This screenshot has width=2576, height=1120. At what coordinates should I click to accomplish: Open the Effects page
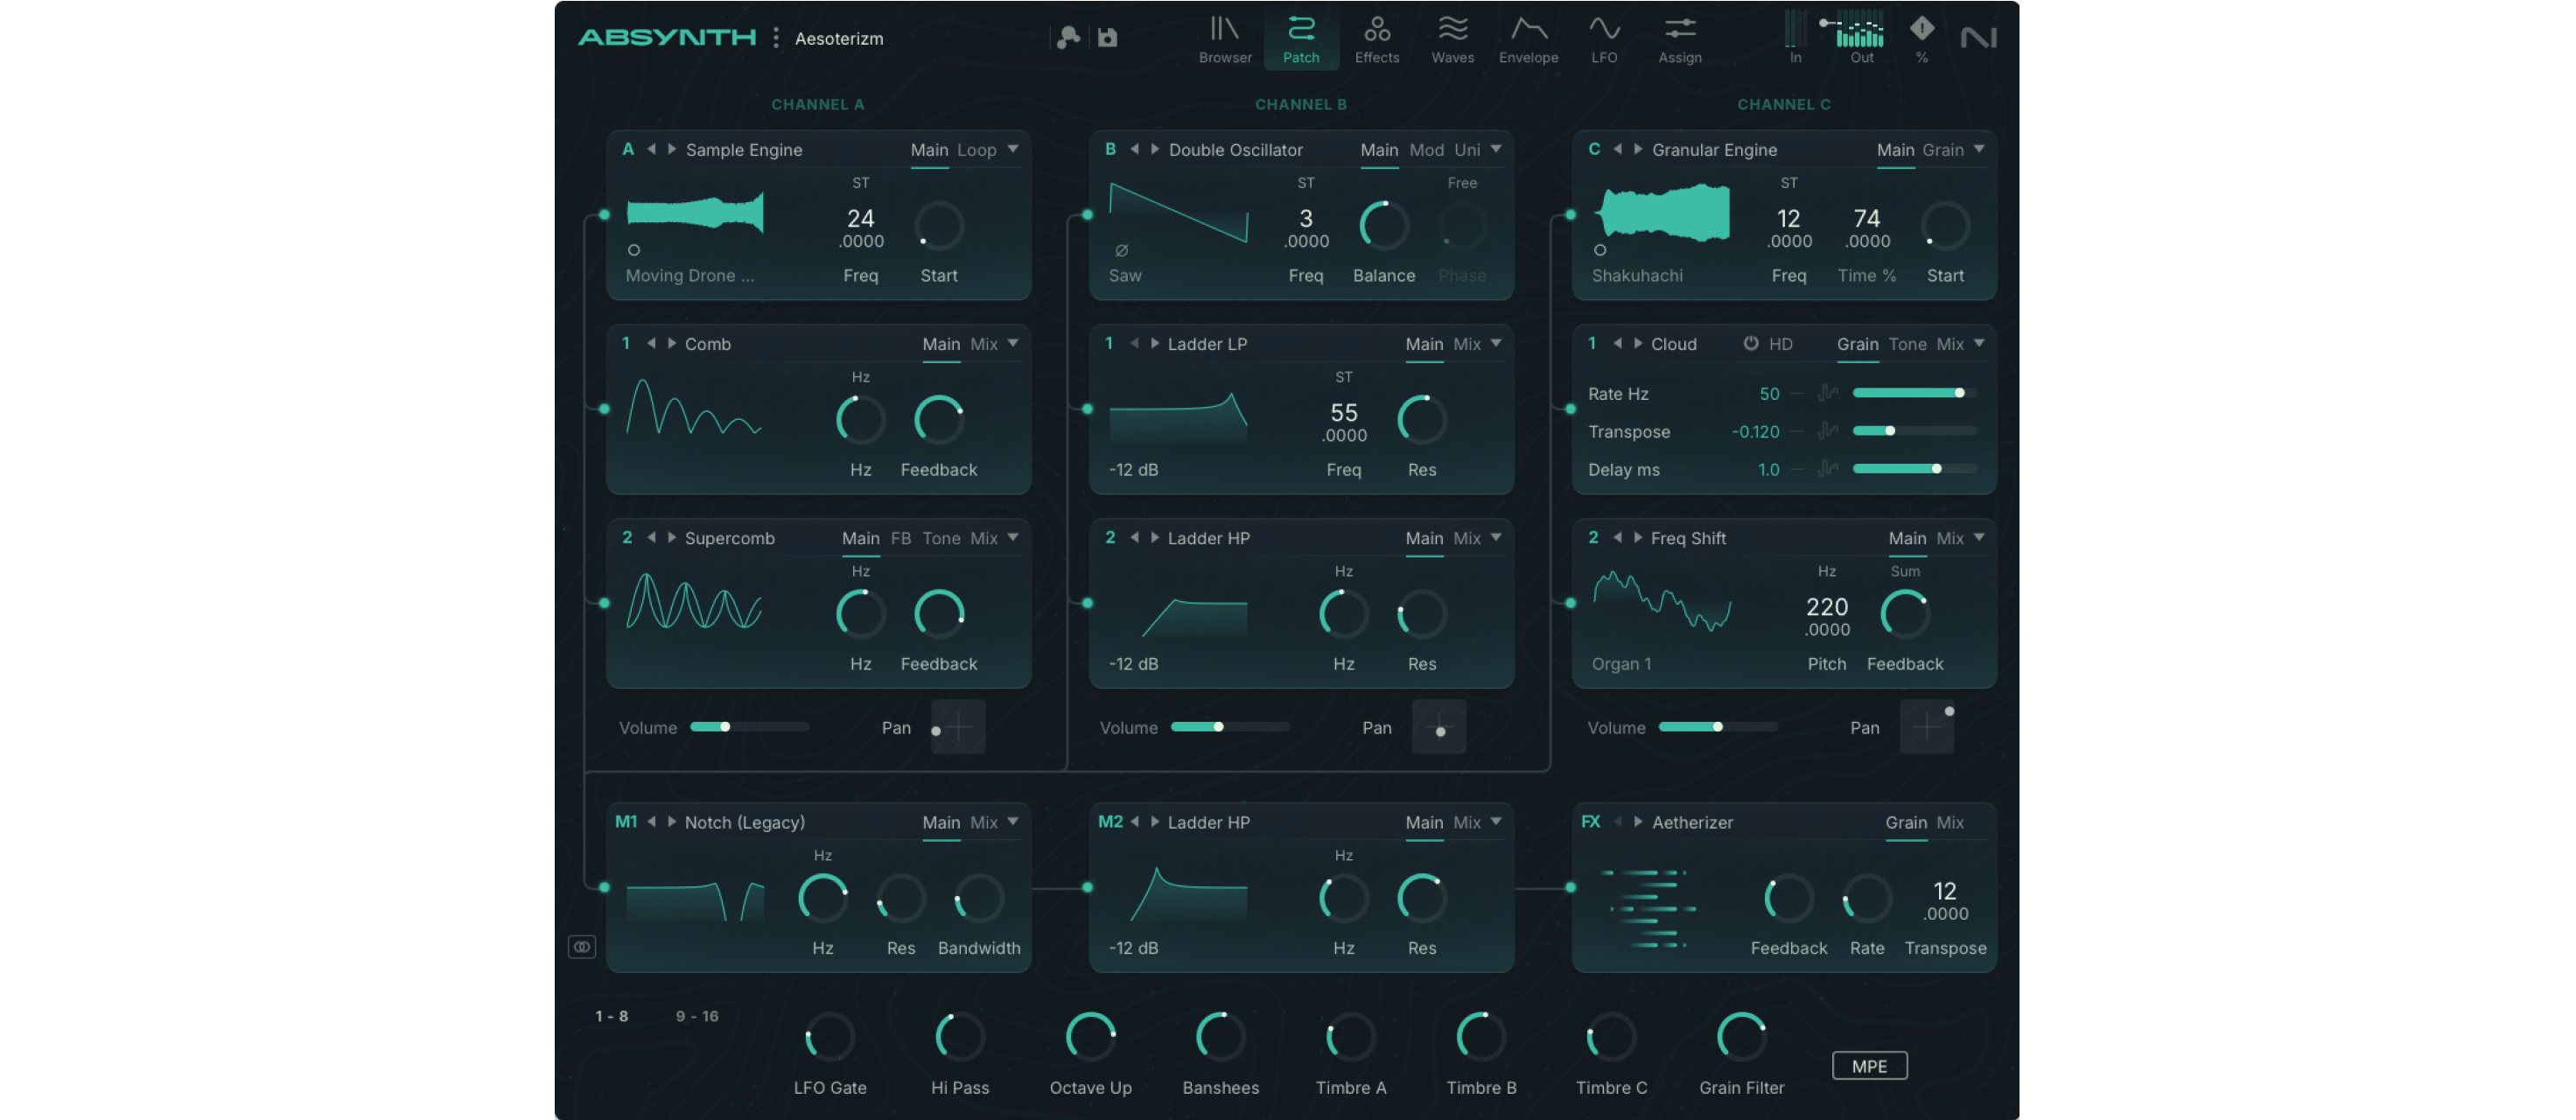pyautogui.click(x=1376, y=39)
